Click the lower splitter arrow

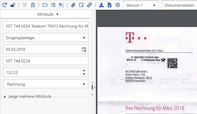(x=92, y=94)
